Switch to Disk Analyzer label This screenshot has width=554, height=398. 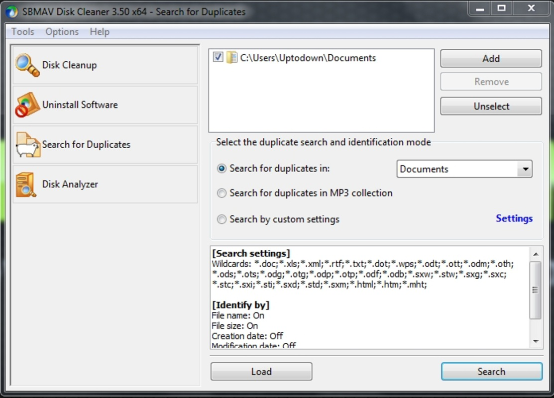click(70, 185)
